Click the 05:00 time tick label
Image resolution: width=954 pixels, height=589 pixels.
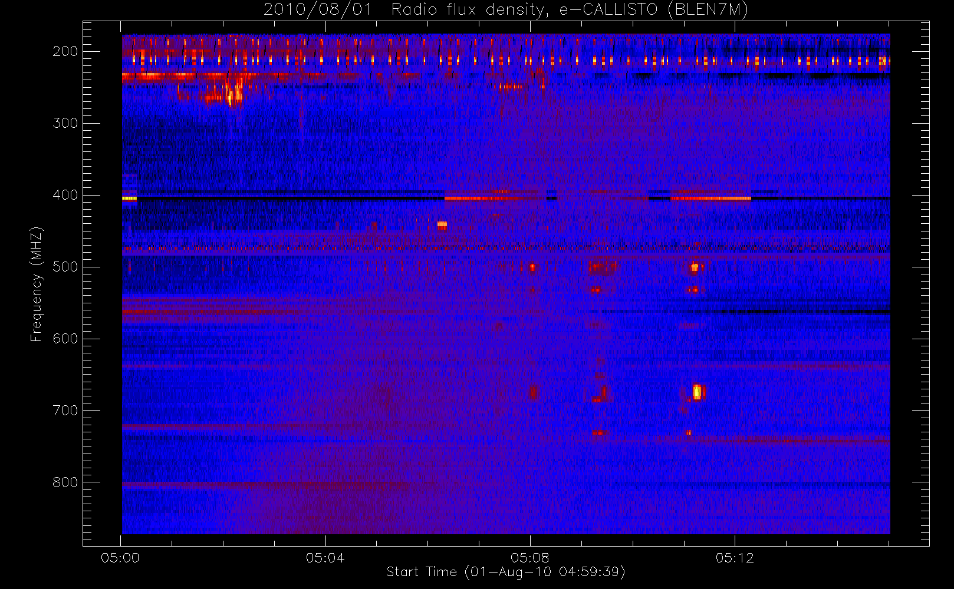point(120,558)
